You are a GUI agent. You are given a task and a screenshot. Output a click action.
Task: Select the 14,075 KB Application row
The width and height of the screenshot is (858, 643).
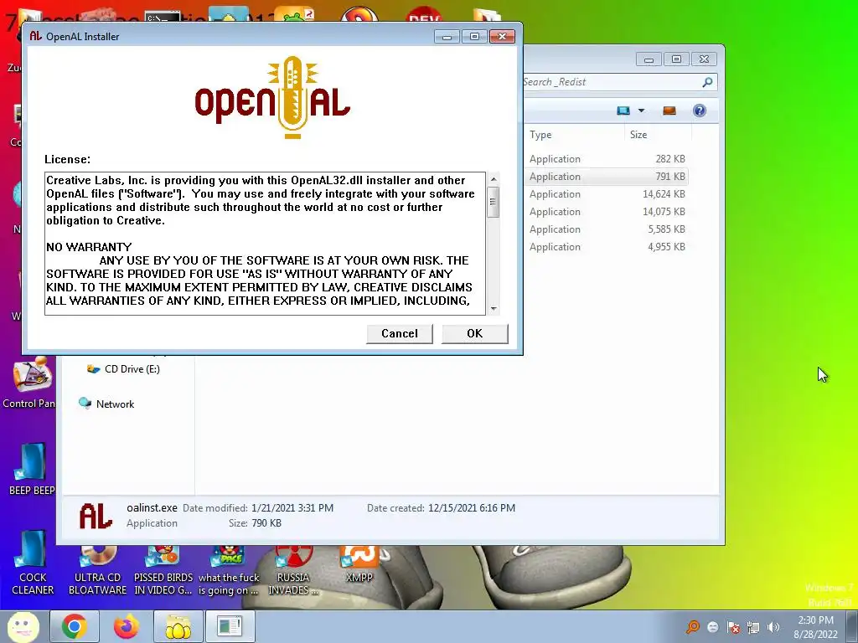tap(606, 211)
